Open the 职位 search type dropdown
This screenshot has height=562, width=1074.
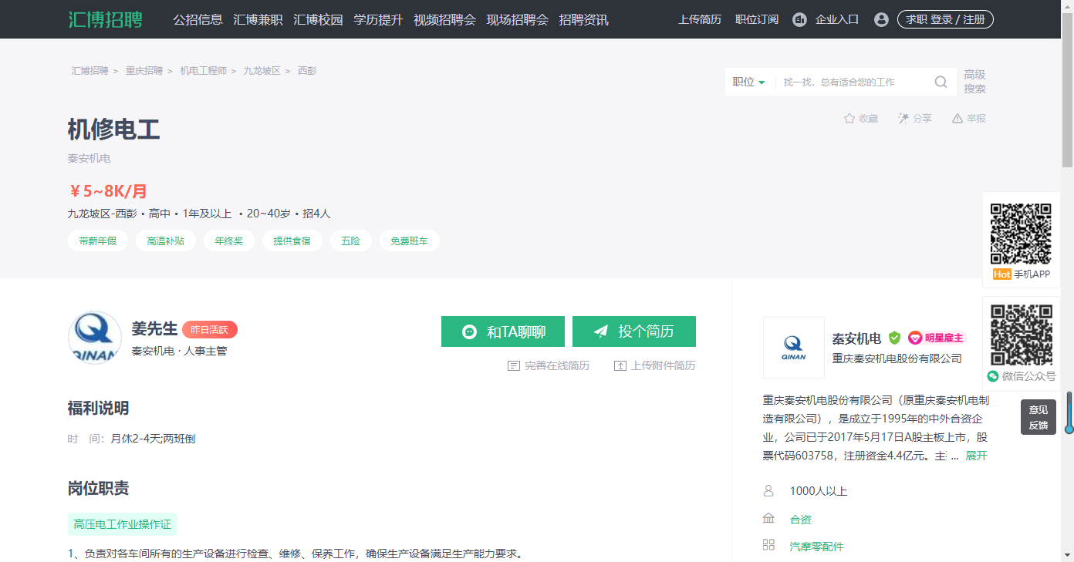tap(749, 82)
